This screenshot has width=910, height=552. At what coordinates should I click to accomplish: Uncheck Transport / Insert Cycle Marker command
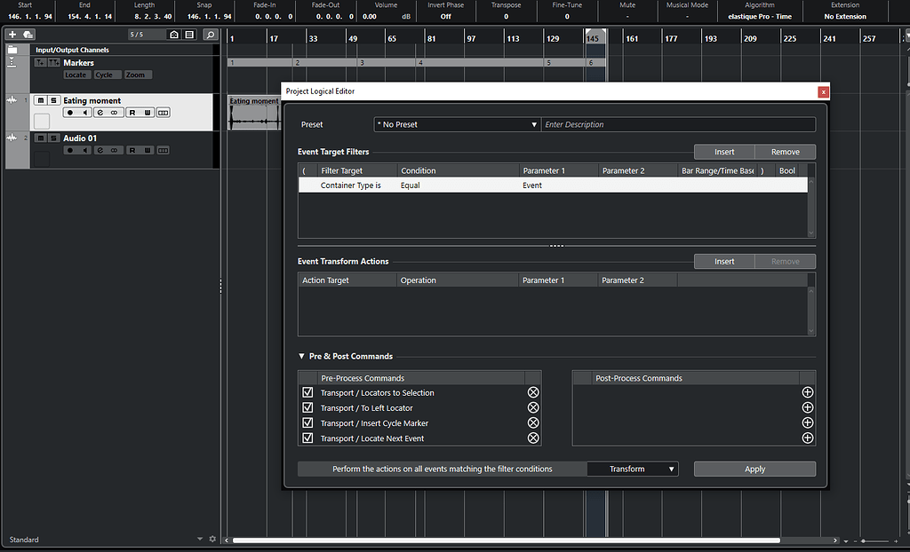click(307, 423)
